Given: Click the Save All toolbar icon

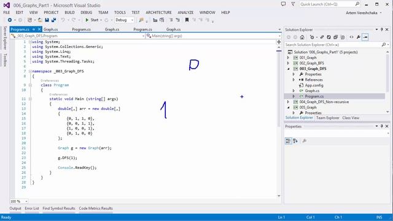Looking at the screenshot, I should [53, 20].
